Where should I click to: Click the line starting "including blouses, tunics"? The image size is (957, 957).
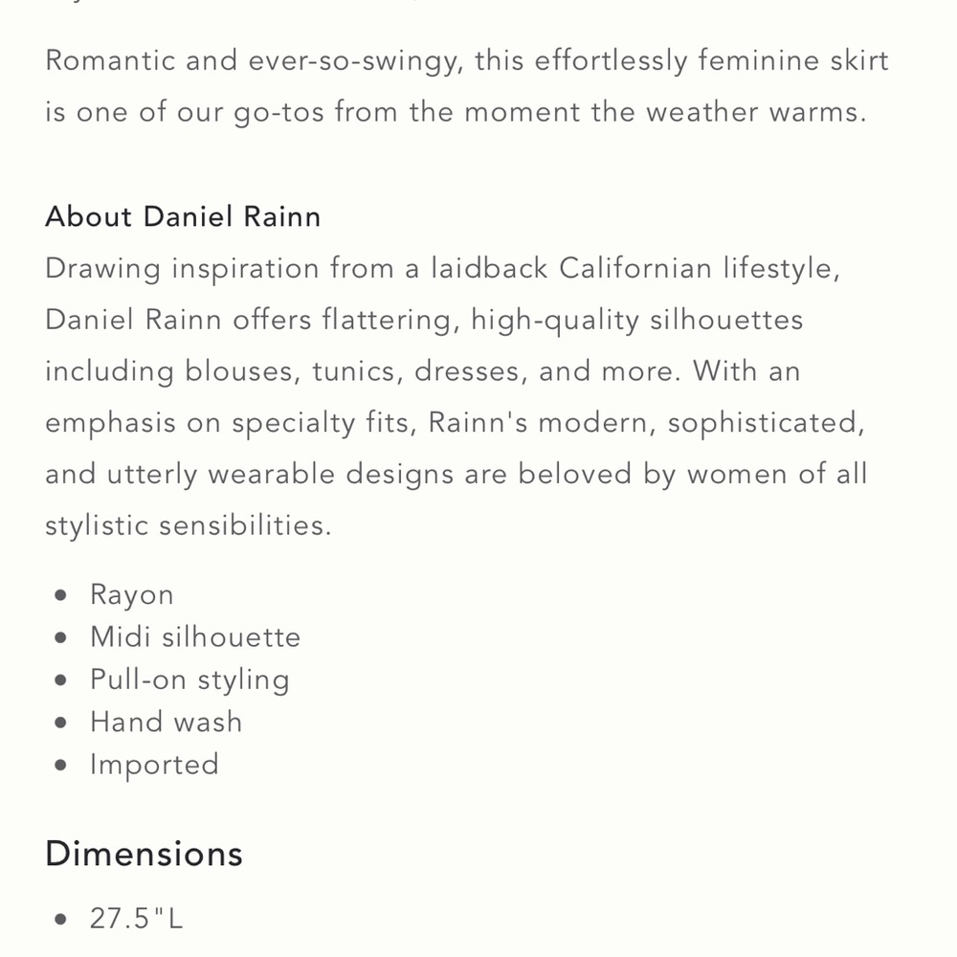click(x=422, y=371)
